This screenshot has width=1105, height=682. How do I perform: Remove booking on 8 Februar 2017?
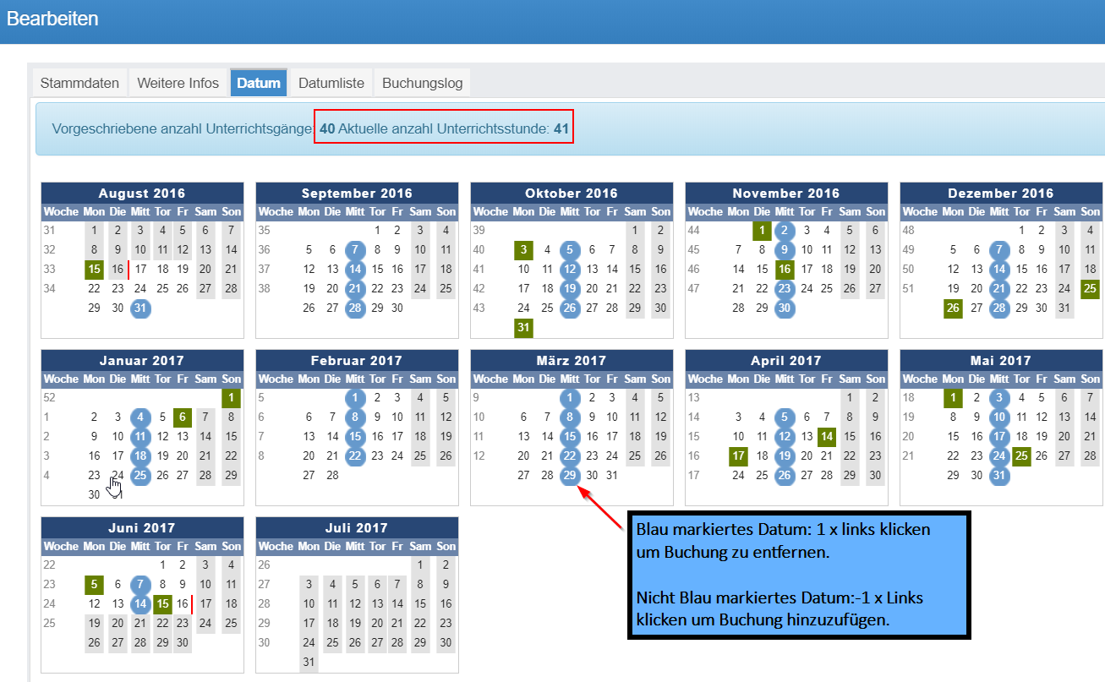pos(355,417)
